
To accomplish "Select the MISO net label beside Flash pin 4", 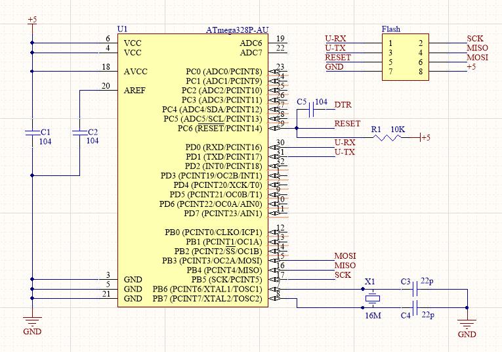I will pyautogui.click(x=477, y=48).
